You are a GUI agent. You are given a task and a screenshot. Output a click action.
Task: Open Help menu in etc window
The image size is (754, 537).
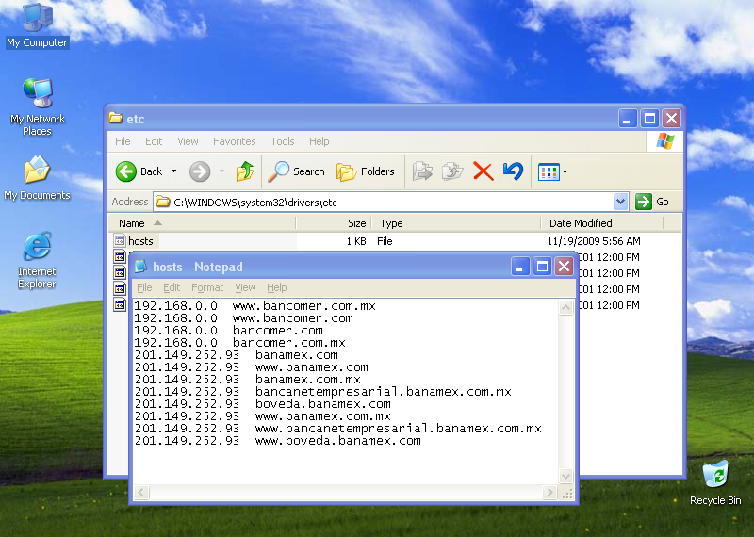[x=319, y=141]
